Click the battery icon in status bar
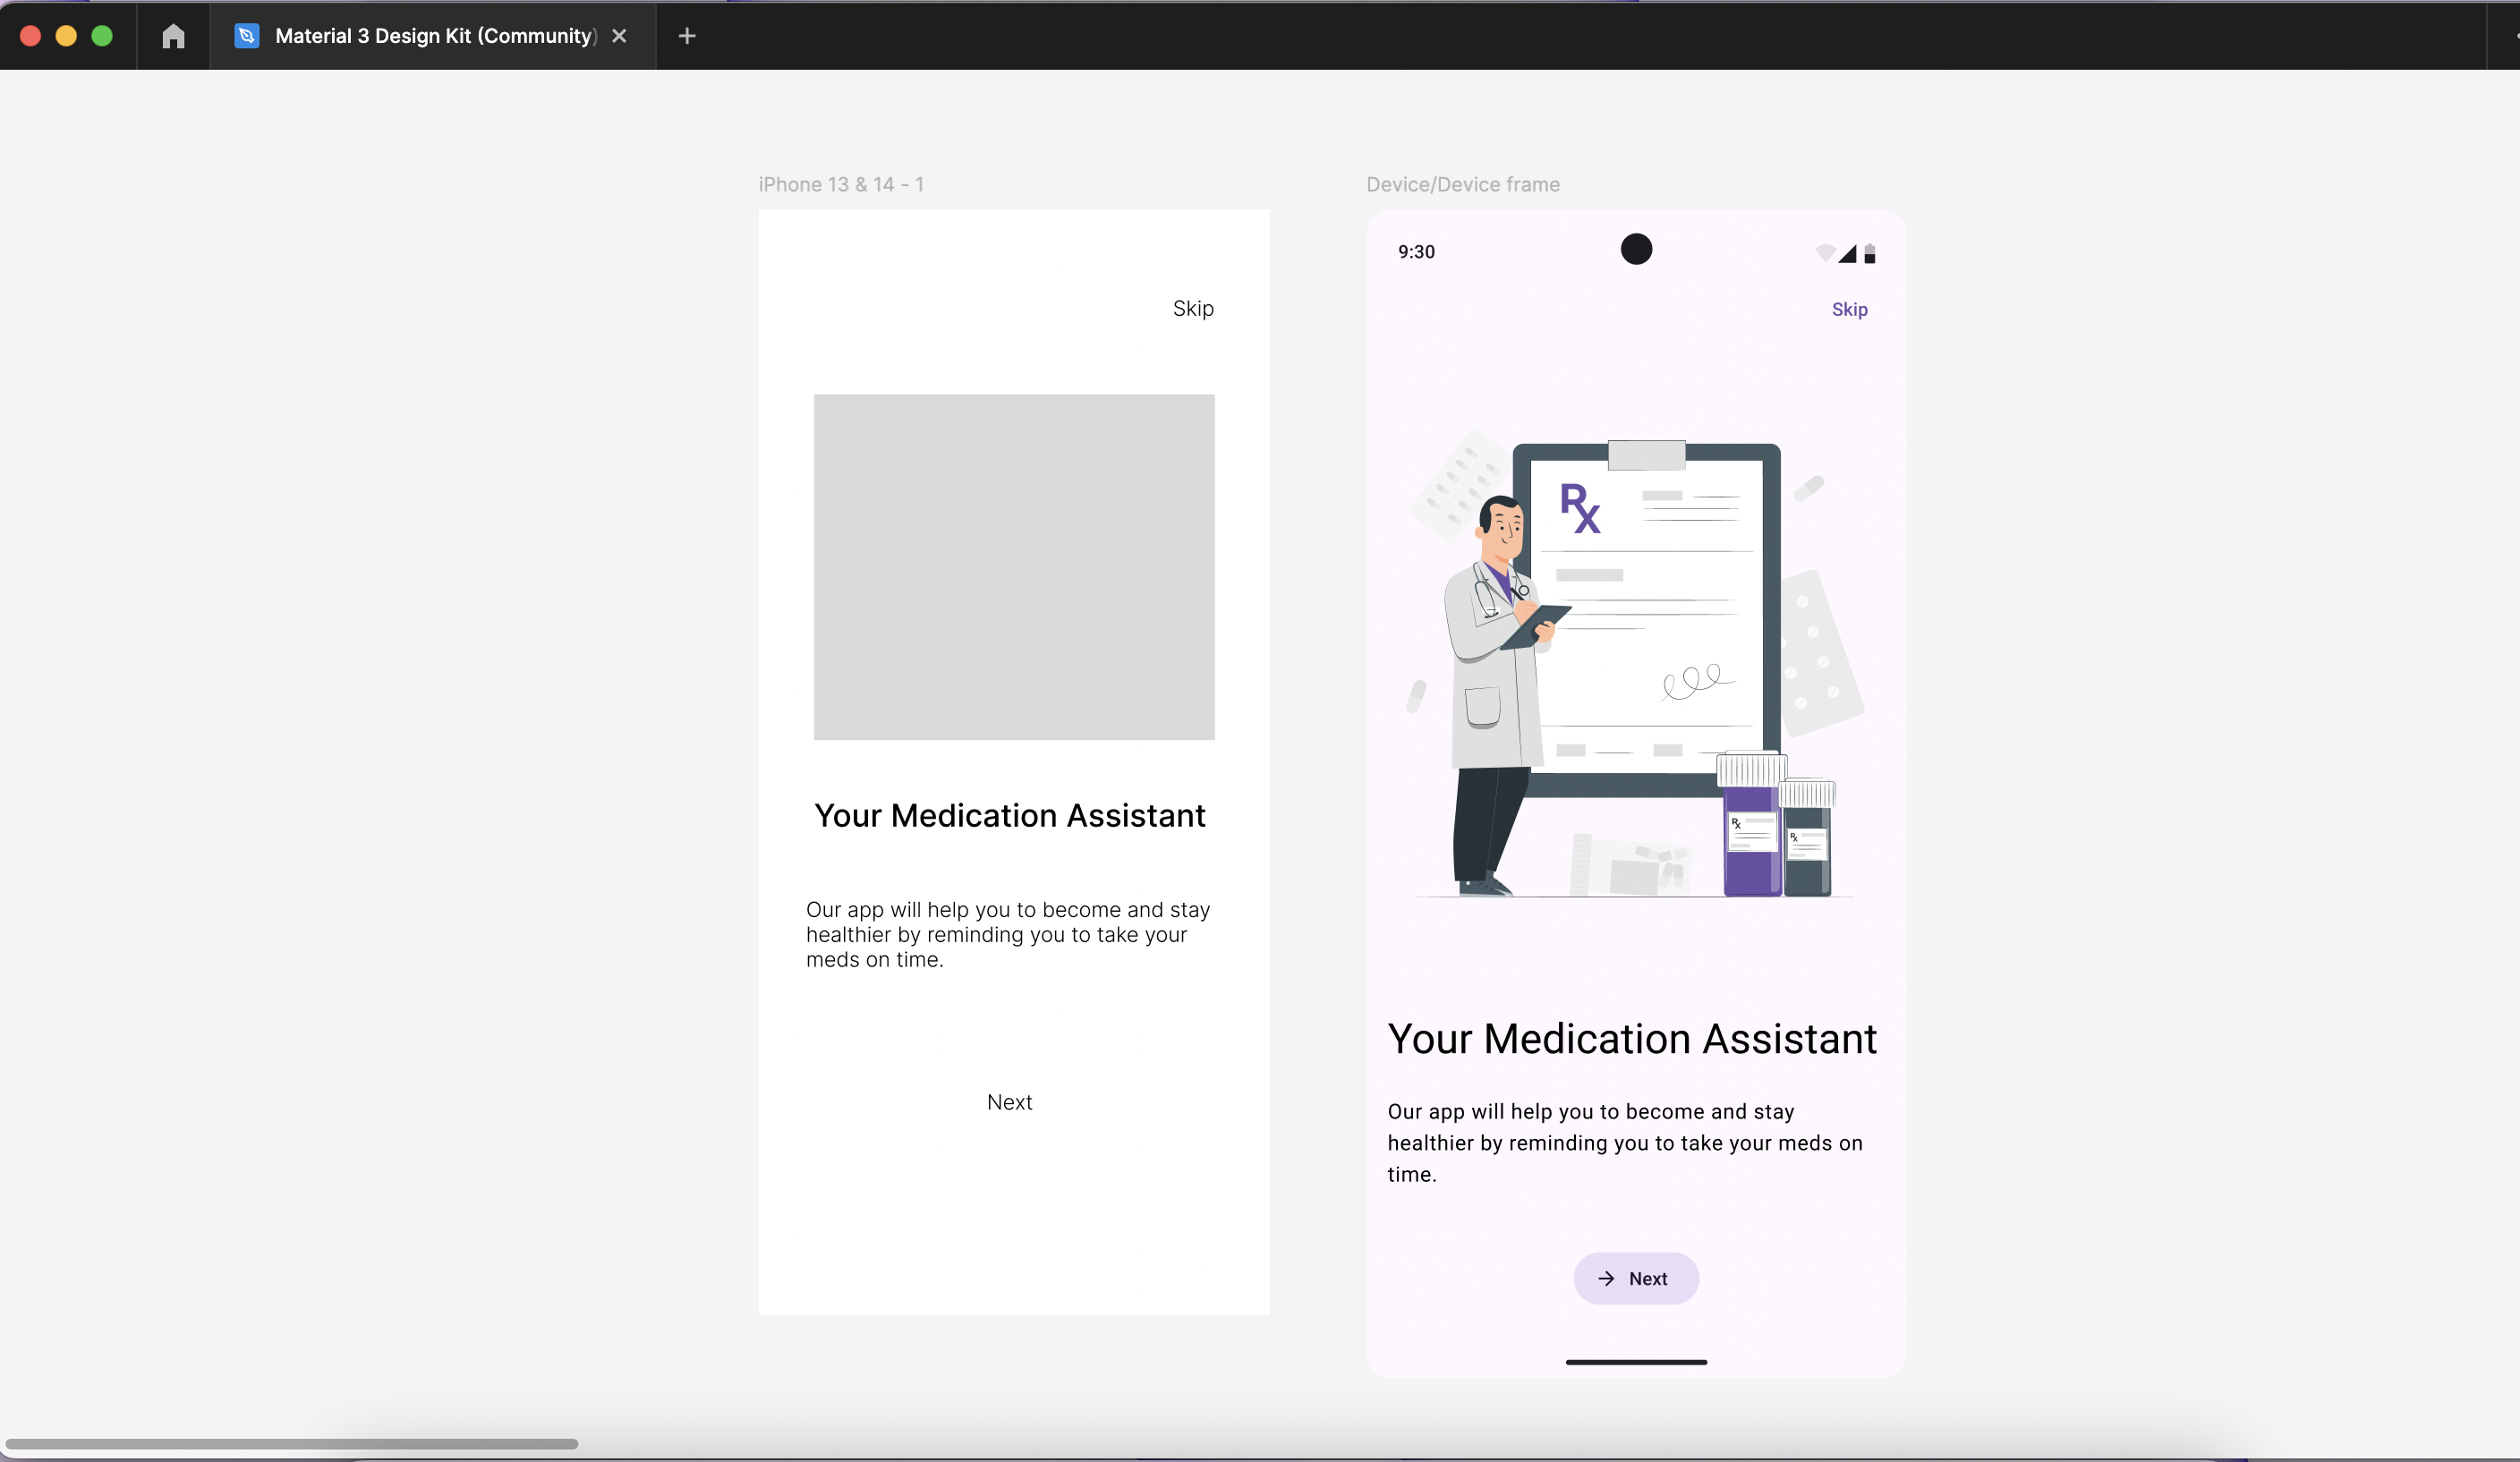Screen dimensions: 2520x1462 click(x=1869, y=254)
